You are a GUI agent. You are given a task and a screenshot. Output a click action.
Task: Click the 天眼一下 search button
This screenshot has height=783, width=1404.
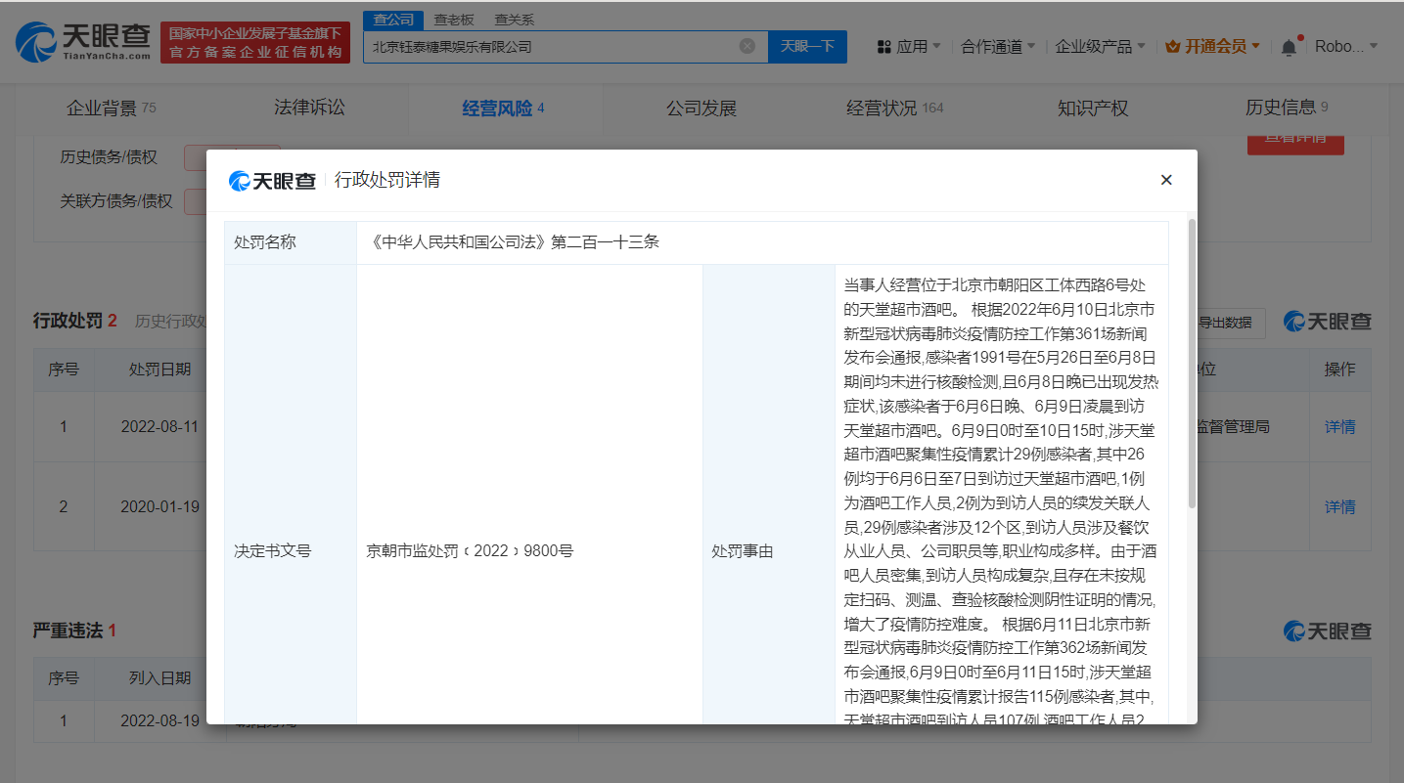pyautogui.click(x=807, y=45)
